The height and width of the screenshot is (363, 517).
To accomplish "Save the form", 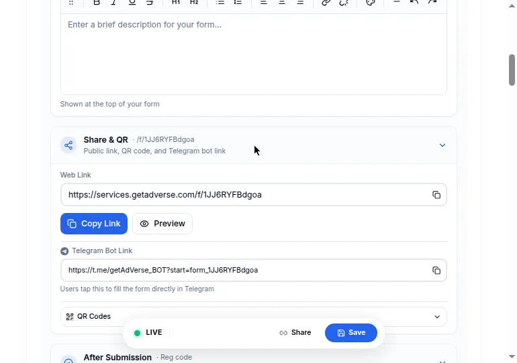I will [x=350, y=333].
